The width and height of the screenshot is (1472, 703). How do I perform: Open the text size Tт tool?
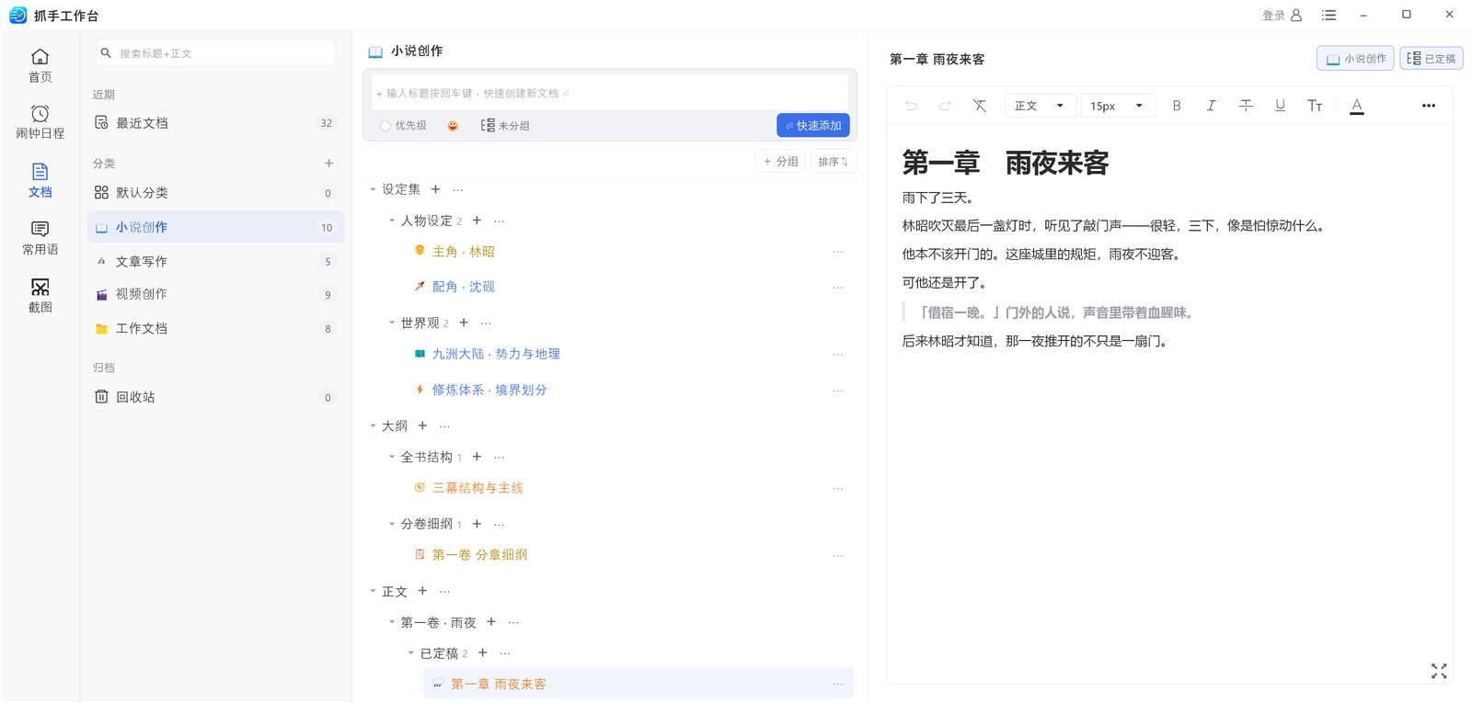click(1315, 106)
